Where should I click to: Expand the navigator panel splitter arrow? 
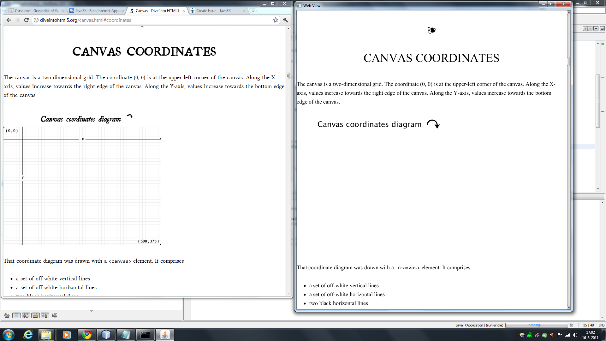coord(92,311)
